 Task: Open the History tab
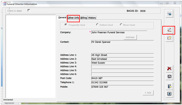click(x=92, y=18)
